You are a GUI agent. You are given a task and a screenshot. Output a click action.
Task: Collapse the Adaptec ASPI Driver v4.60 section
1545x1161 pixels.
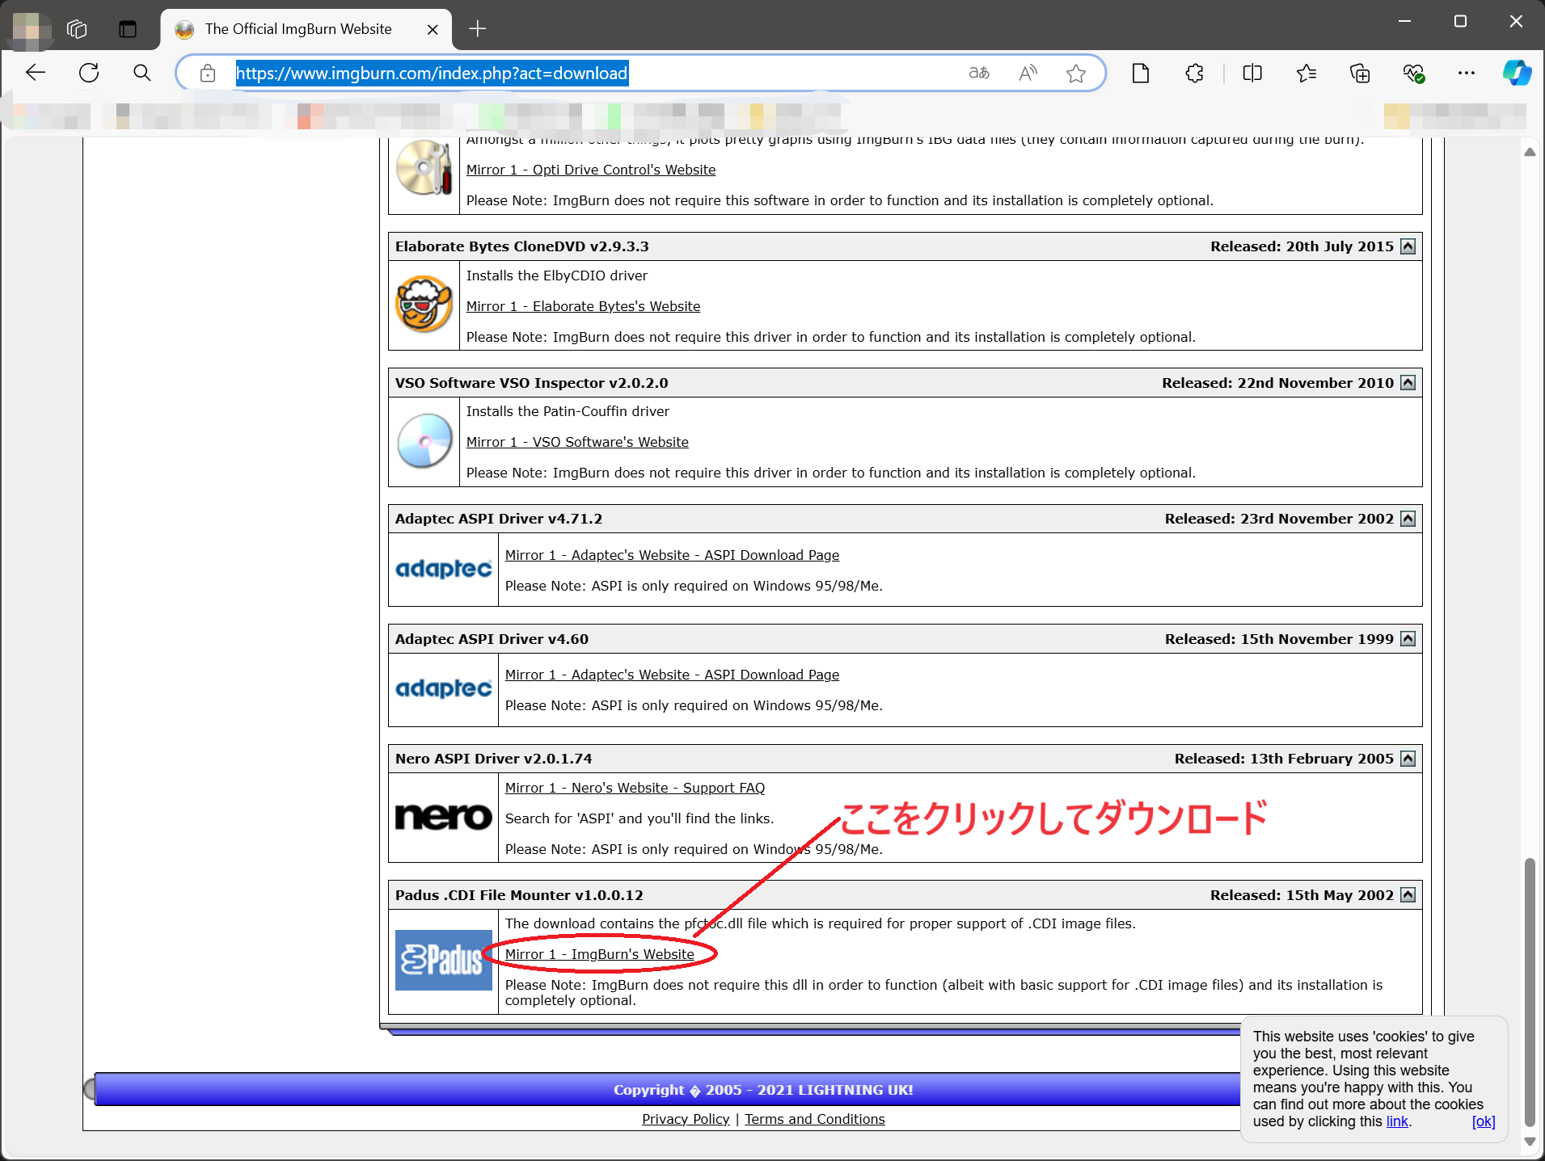[x=1408, y=639]
